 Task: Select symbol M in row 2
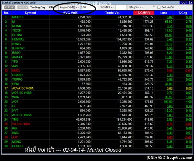coord(13,22)
